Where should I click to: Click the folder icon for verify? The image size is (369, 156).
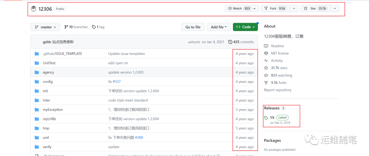(37, 147)
